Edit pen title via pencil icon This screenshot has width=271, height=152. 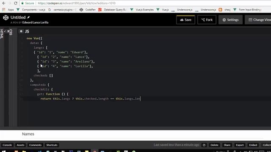tap(28, 17)
